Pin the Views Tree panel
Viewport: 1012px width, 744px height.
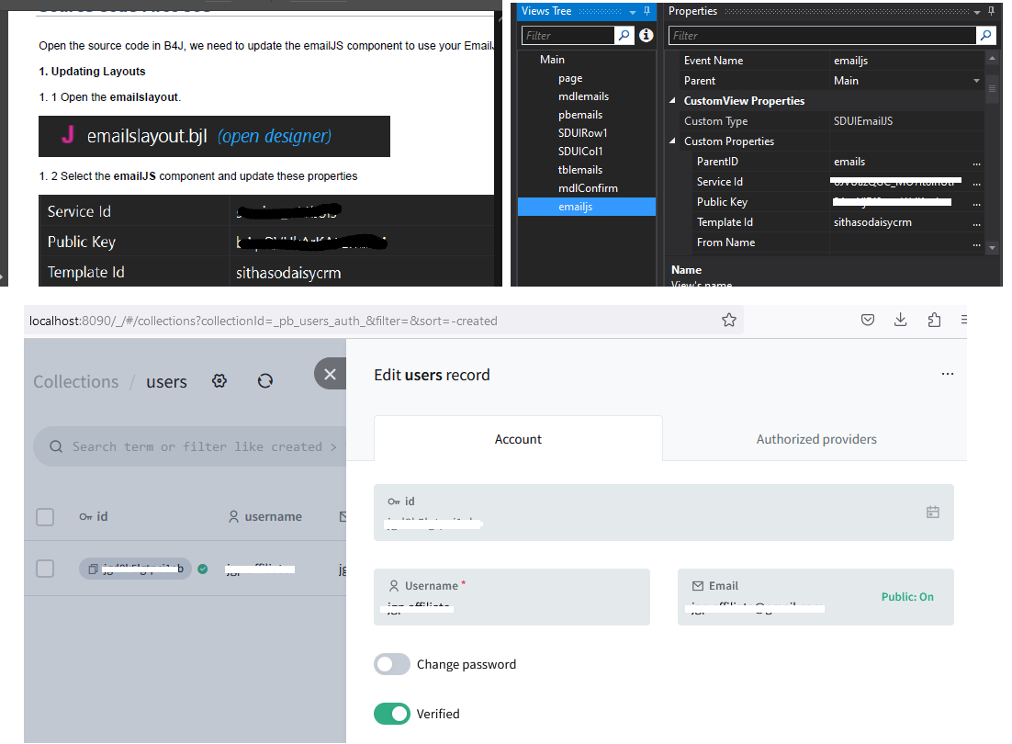click(647, 12)
